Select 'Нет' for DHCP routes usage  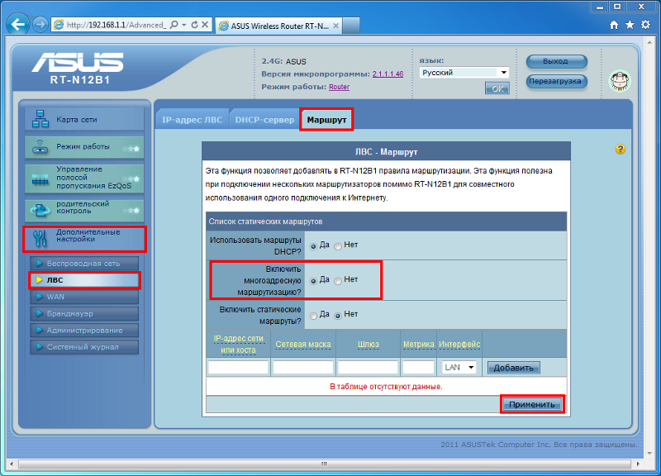coord(338,246)
